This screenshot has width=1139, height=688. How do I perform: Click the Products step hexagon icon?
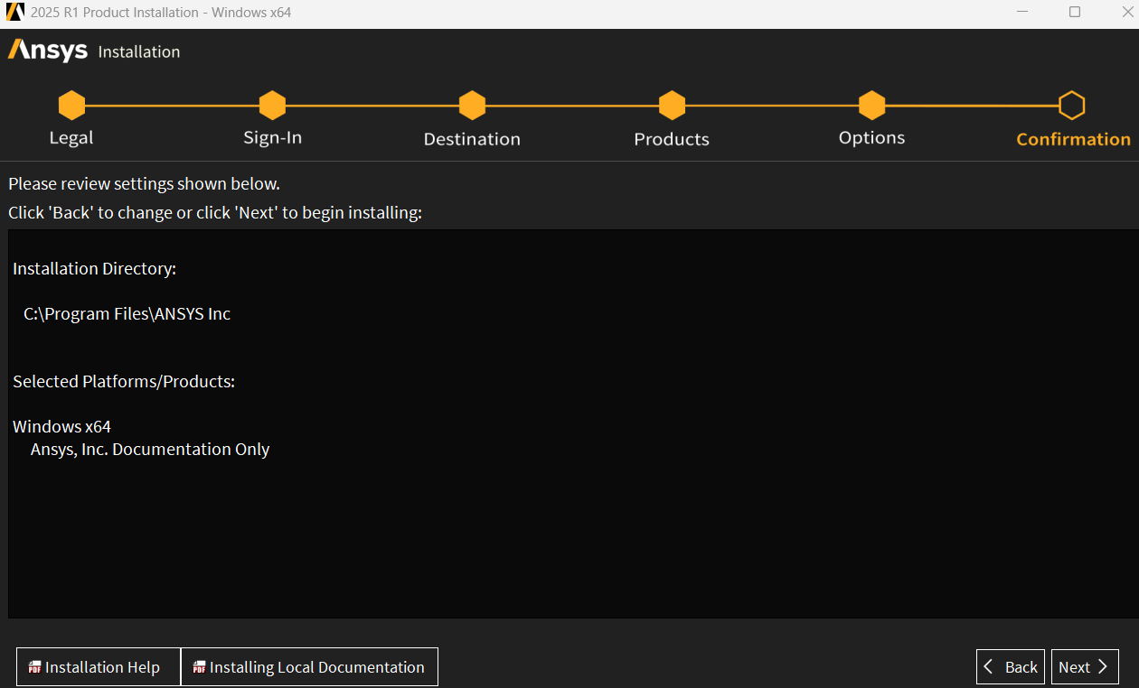[x=672, y=106]
